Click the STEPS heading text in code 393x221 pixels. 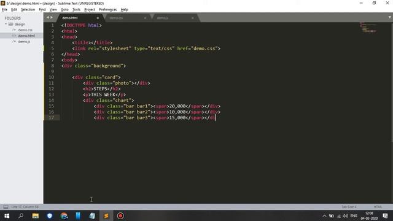pos(100,88)
